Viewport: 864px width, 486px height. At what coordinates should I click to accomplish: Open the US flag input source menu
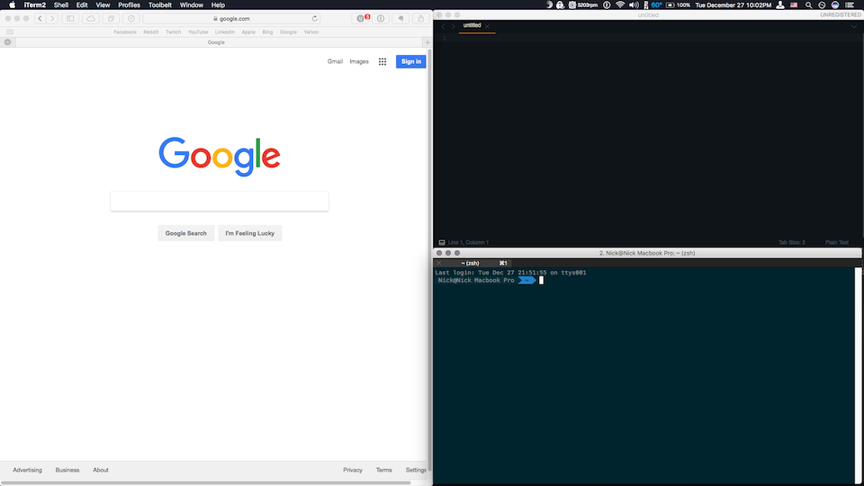click(794, 5)
